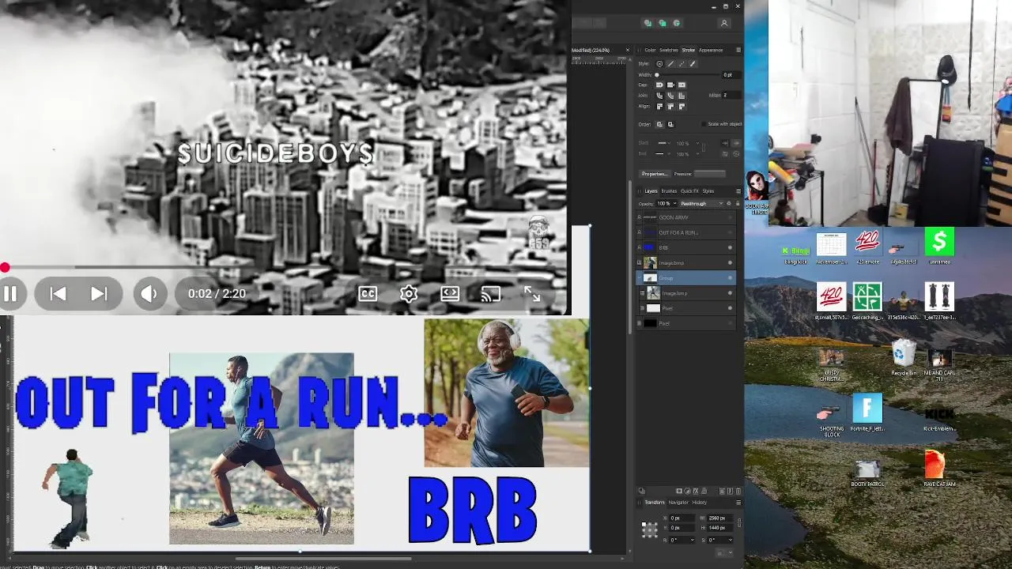Click the cast icon in video player
The height and width of the screenshot is (569, 1012).
(x=491, y=293)
